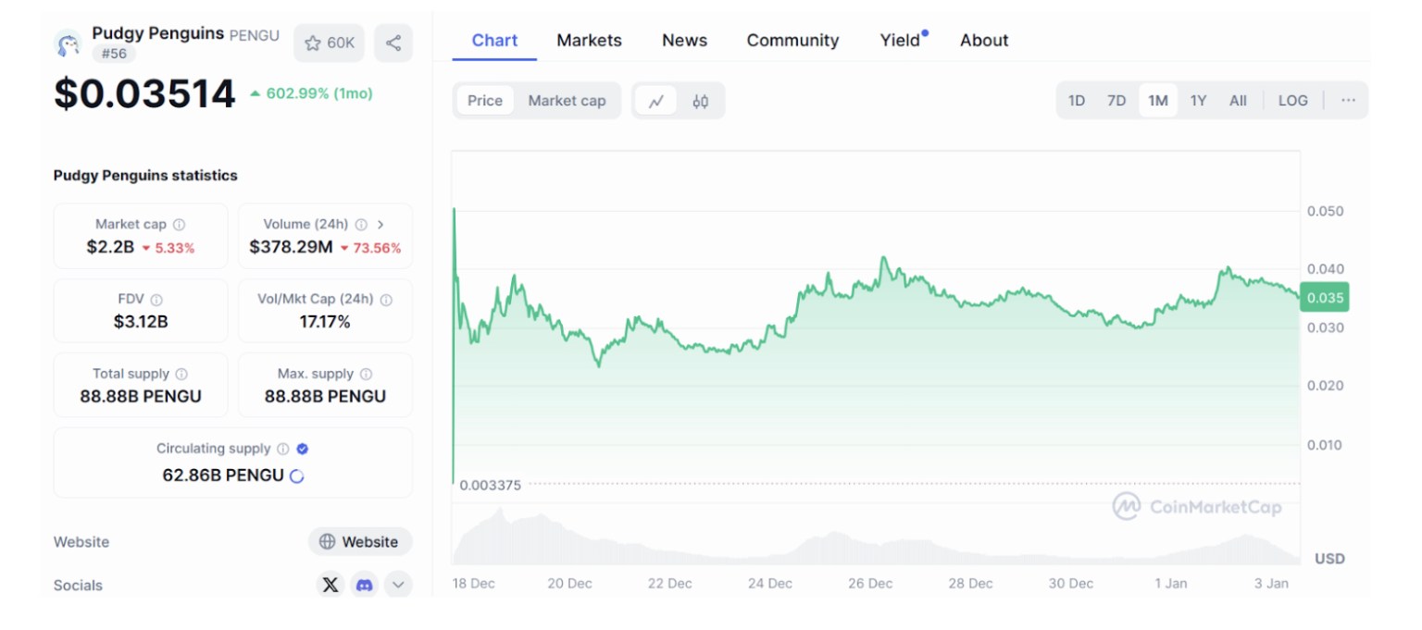Screen dimensions: 1422x630
Task: Click the star watchlist icon
Action: pyautogui.click(x=313, y=43)
